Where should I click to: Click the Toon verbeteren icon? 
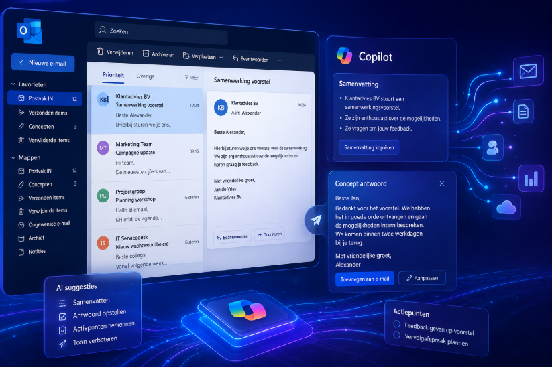point(62,344)
